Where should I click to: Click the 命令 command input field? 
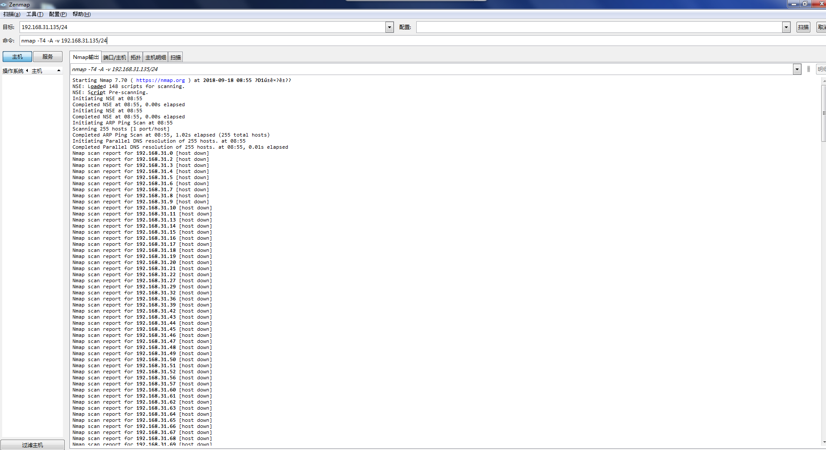click(423, 41)
